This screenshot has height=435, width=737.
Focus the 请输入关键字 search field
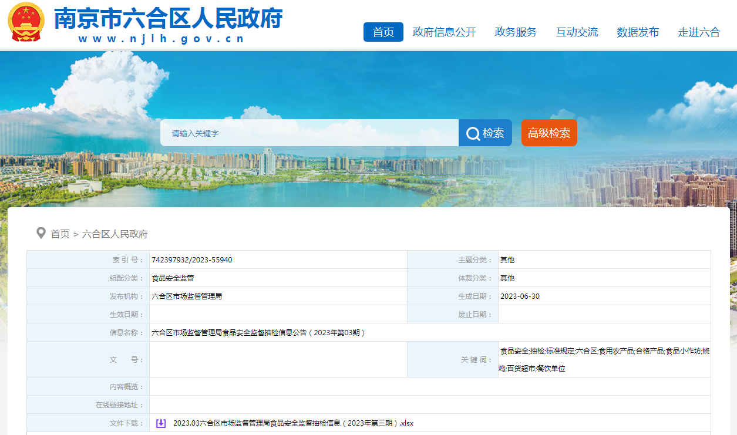coord(309,133)
